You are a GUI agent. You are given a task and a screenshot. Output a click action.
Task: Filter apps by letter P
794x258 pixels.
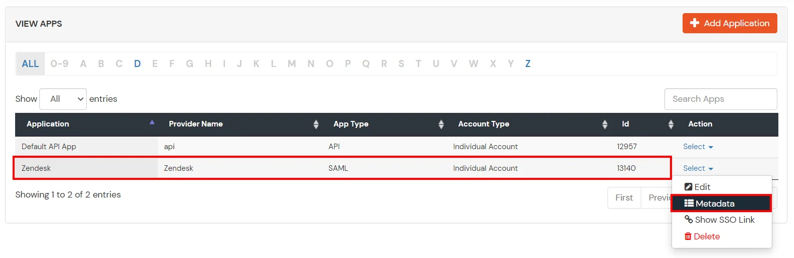click(348, 63)
